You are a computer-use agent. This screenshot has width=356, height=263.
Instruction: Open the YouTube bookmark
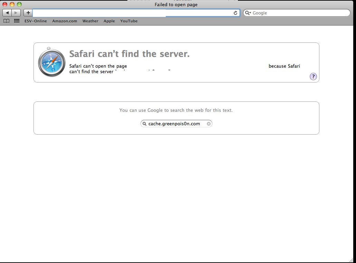129,21
